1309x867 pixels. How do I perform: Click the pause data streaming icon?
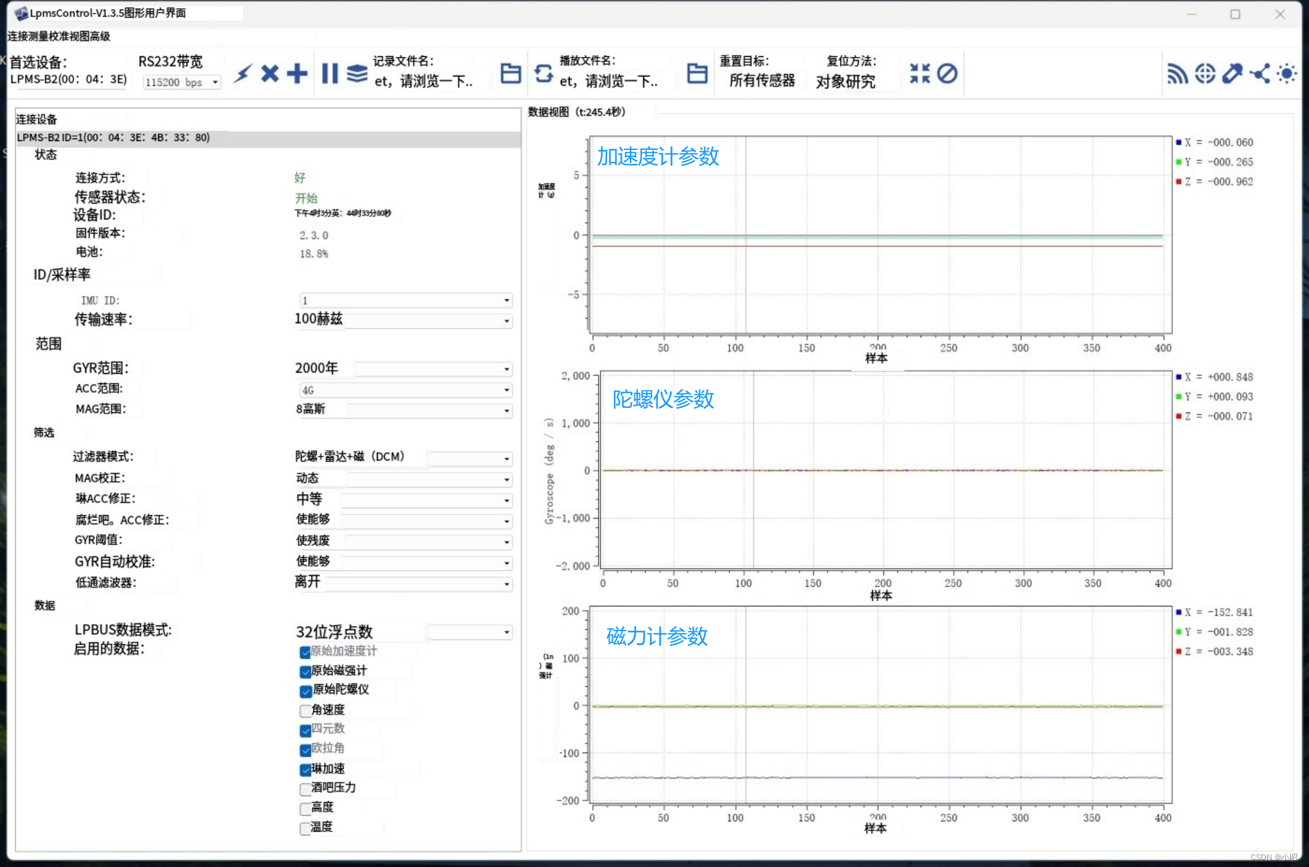tap(329, 73)
